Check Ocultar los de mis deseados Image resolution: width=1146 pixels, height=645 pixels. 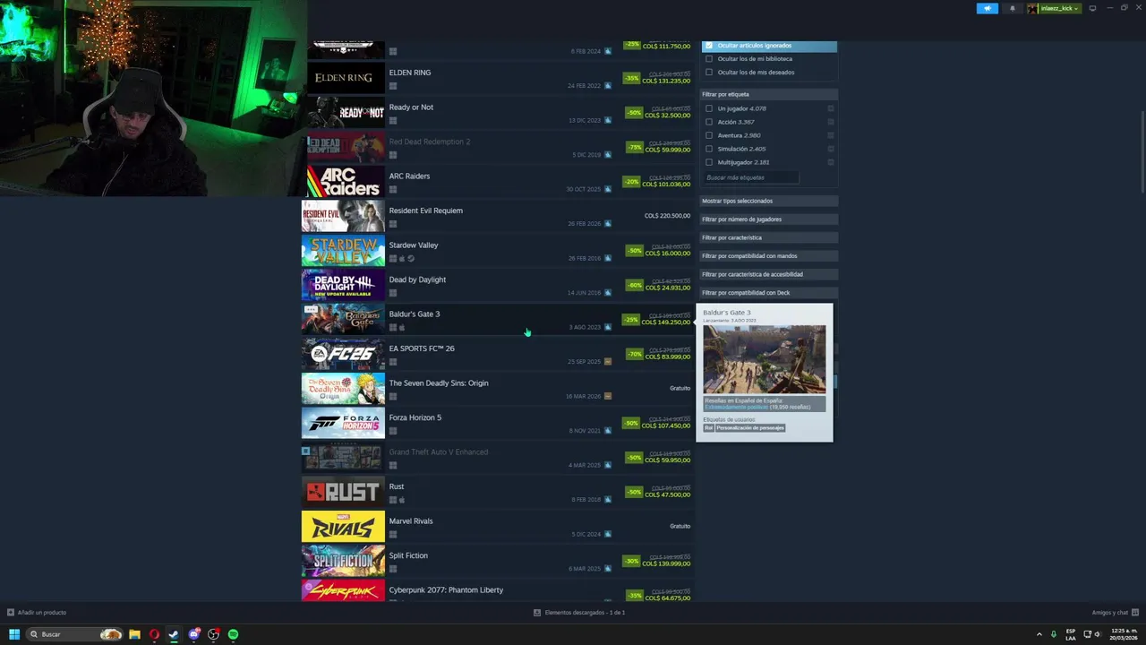tap(709, 73)
